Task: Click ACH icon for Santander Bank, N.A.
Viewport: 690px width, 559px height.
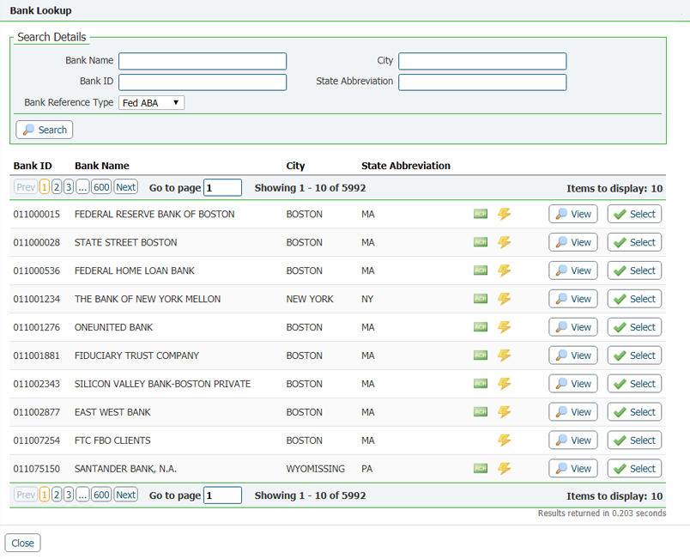Action: [481, 469]
